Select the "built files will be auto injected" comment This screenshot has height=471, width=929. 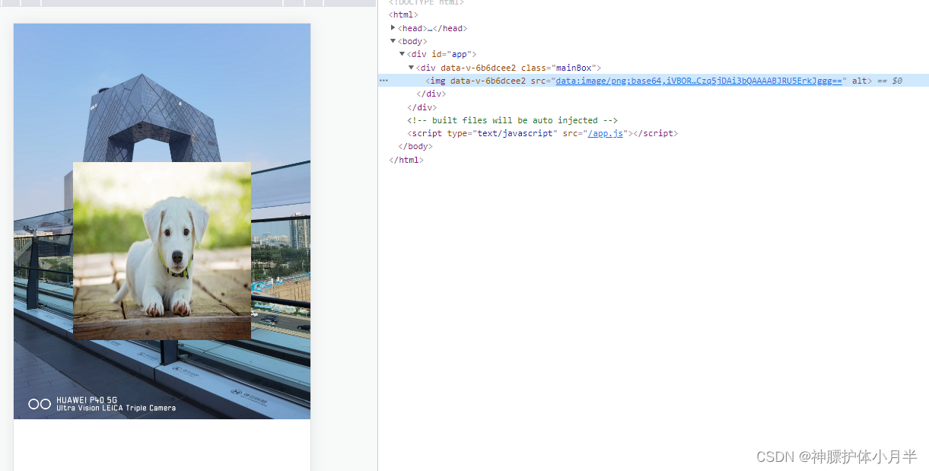tap(512, 120)
